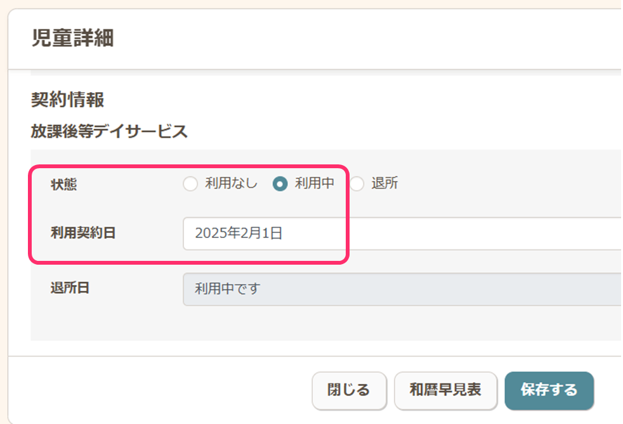Click the 利用中 label text beside radio
623x424 pixels.
[x=314, y=184]
